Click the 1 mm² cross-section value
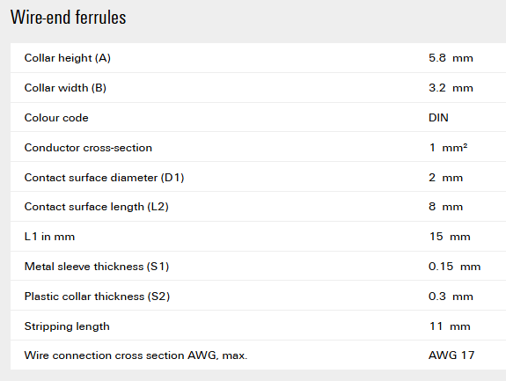The width and height of the screenshot is (506, 381). (448, 148)
